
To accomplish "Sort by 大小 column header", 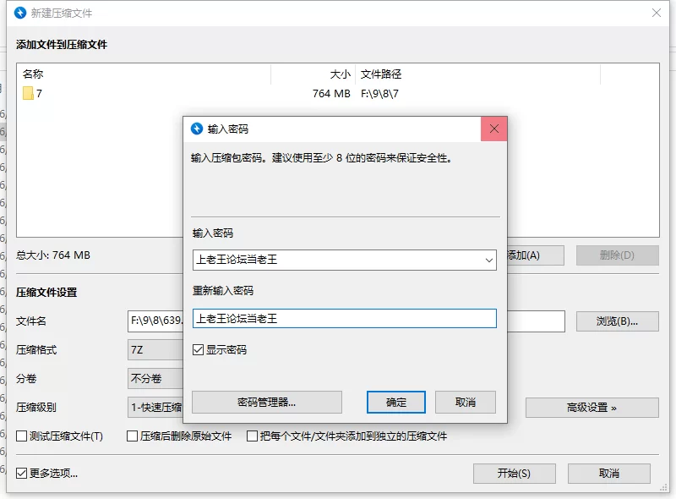I will (313, 74).
